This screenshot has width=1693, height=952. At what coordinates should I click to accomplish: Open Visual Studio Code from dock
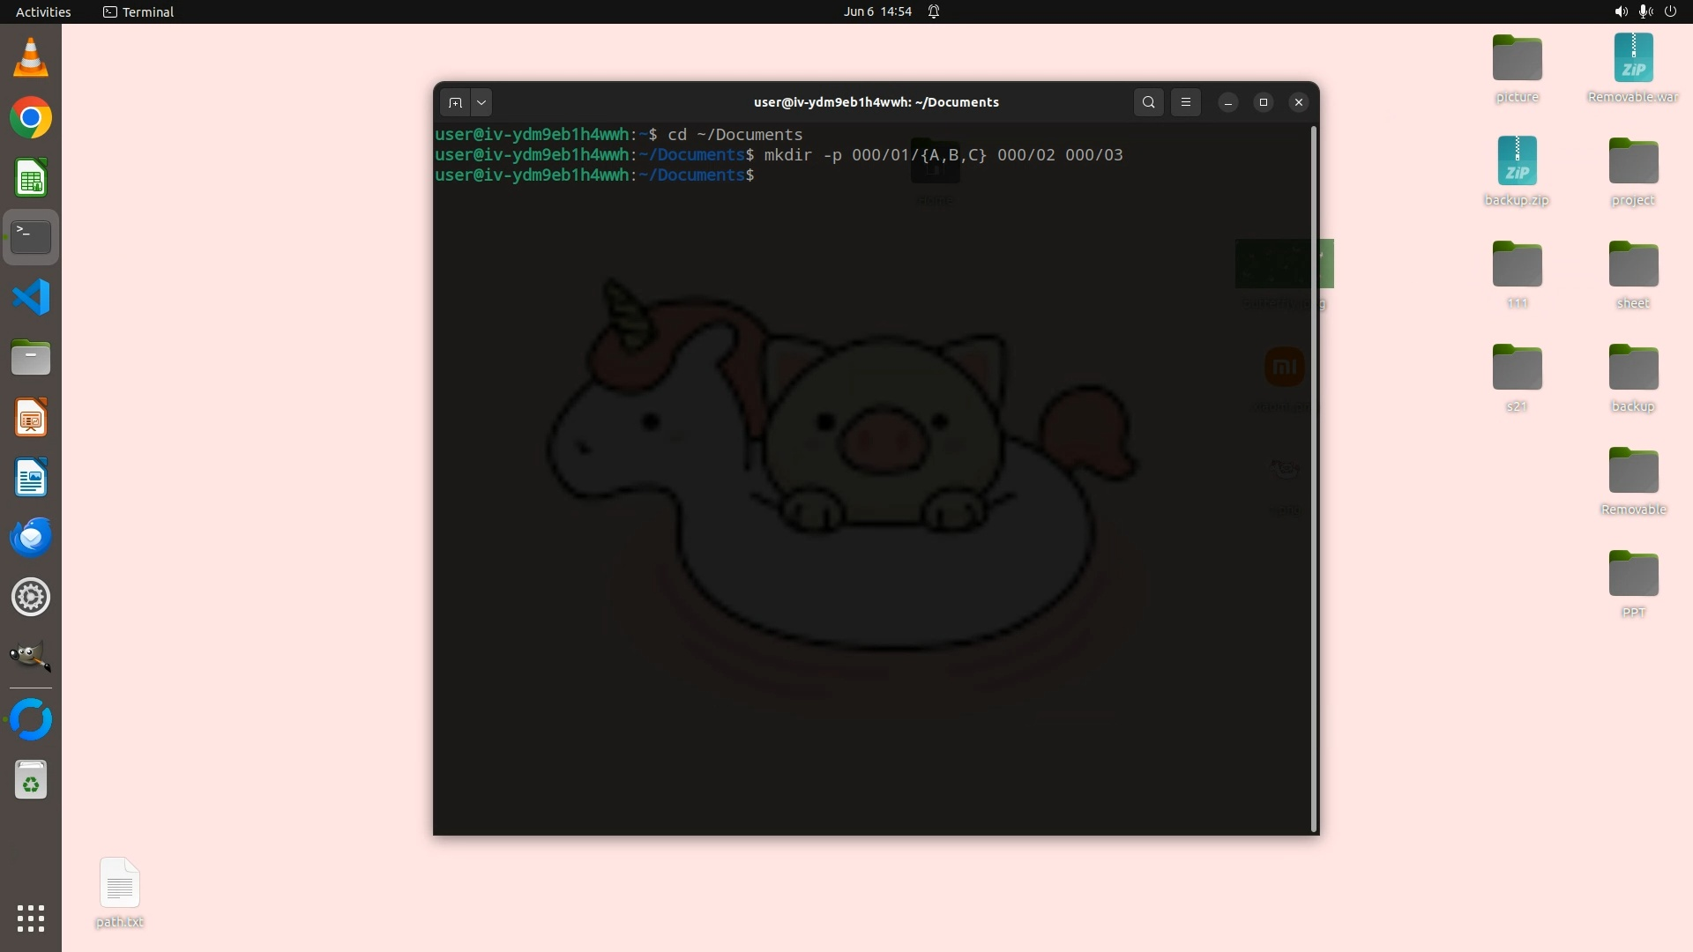point(31,297)
